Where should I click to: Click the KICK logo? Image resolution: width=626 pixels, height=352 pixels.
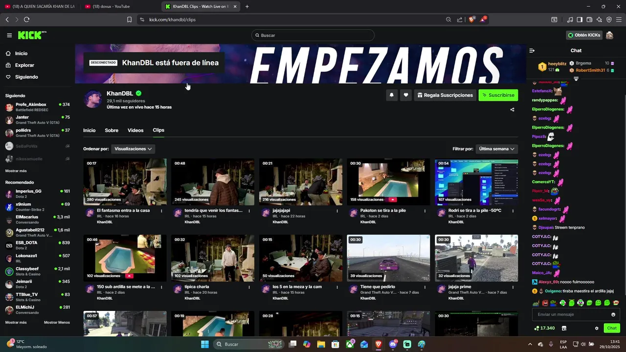coord(32,35)
